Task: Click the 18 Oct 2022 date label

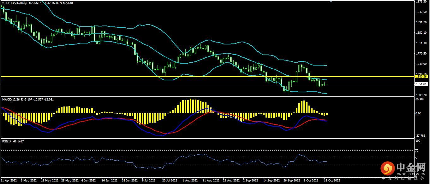Action: tap(331, 181)
